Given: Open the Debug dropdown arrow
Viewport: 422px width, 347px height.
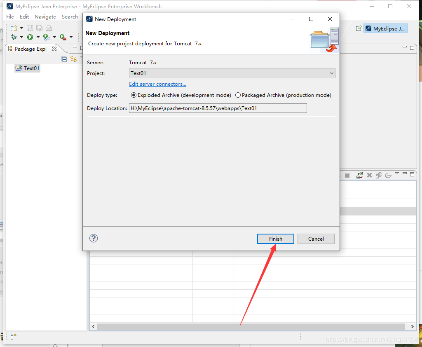Looking at the screenshot, I should tap(21, 37).
